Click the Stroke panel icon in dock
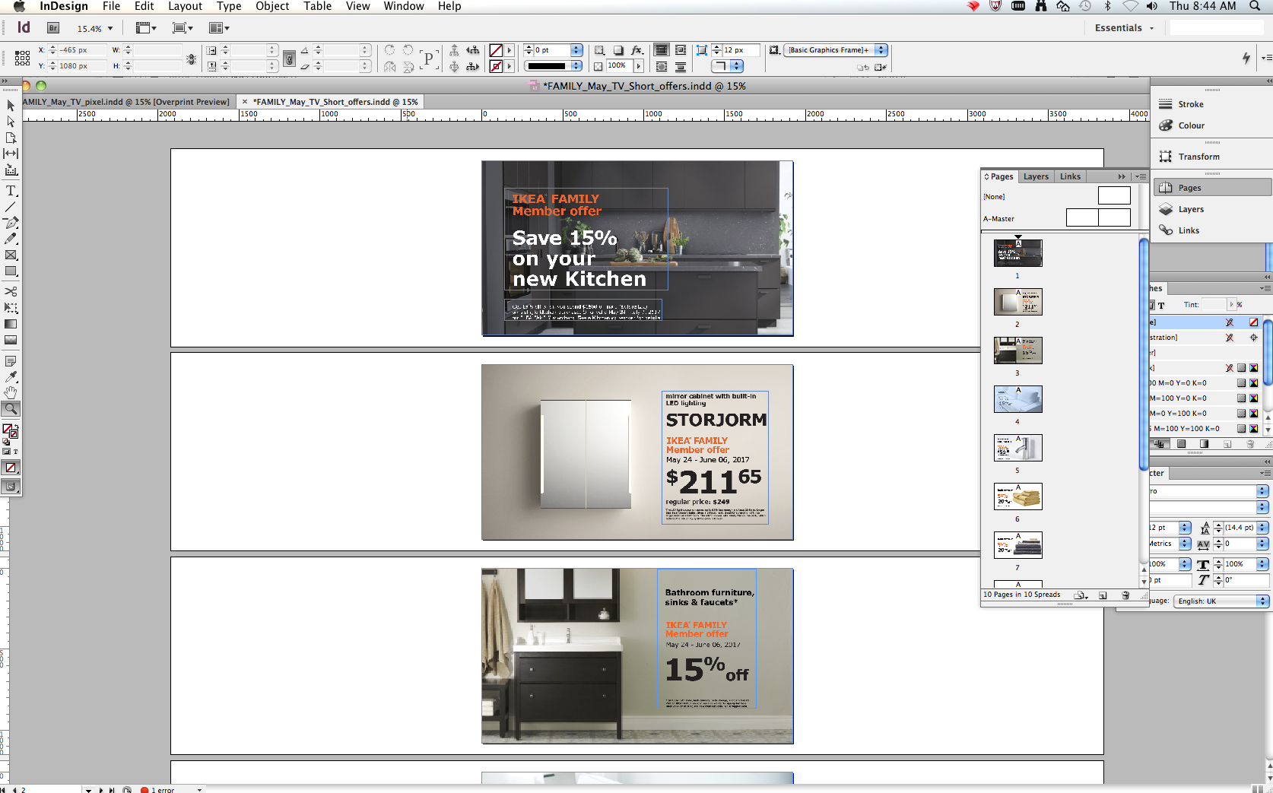The image size is (1273, 793). (1166, 104)
